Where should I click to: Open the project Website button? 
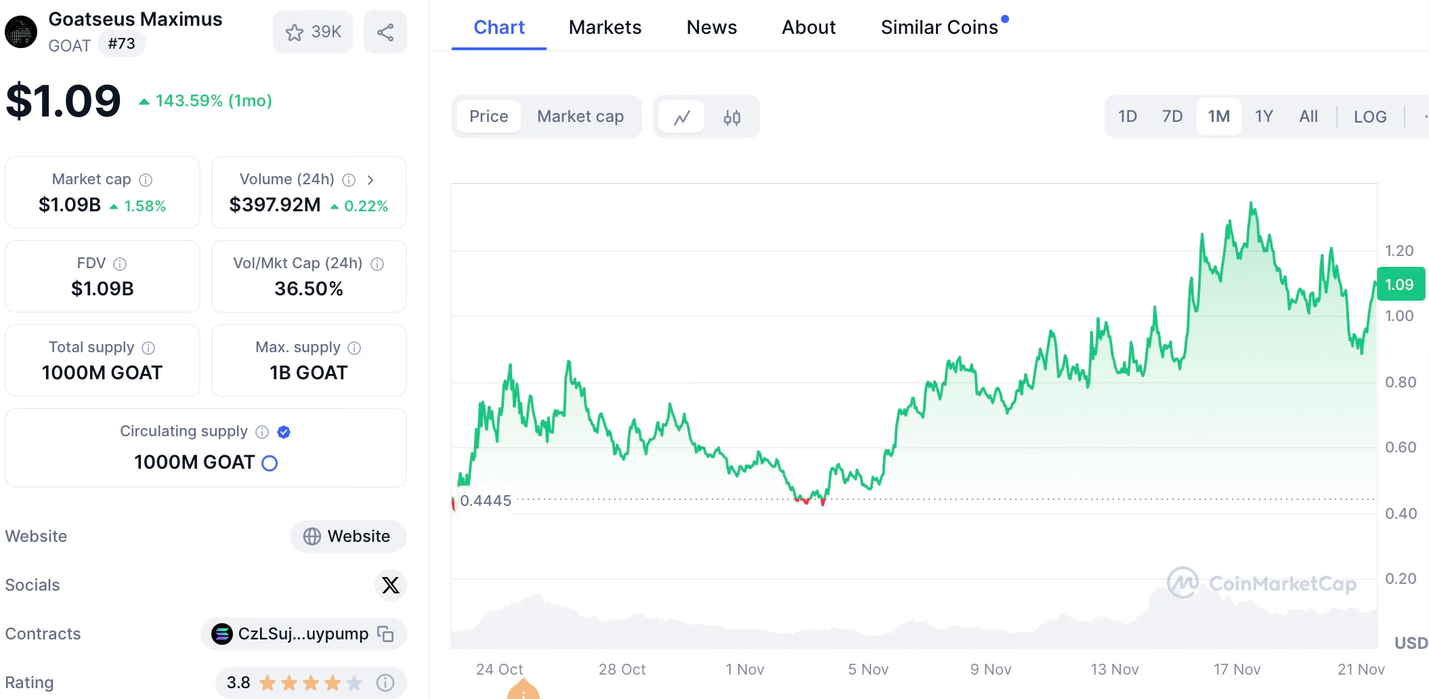click(x=348, y=536)
